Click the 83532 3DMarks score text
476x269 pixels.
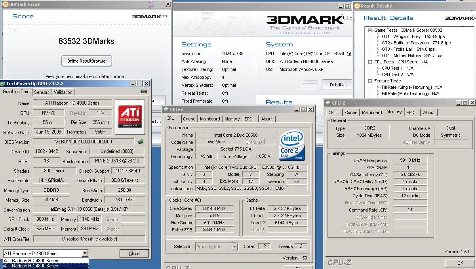(x=86, y=41)
